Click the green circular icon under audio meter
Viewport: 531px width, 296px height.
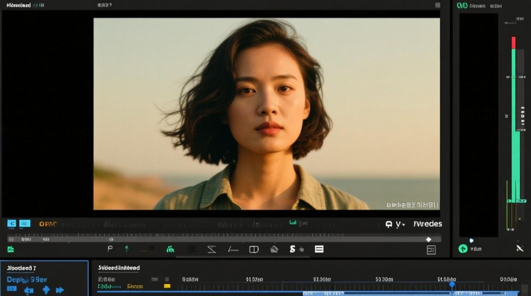[x=463, y=249]
